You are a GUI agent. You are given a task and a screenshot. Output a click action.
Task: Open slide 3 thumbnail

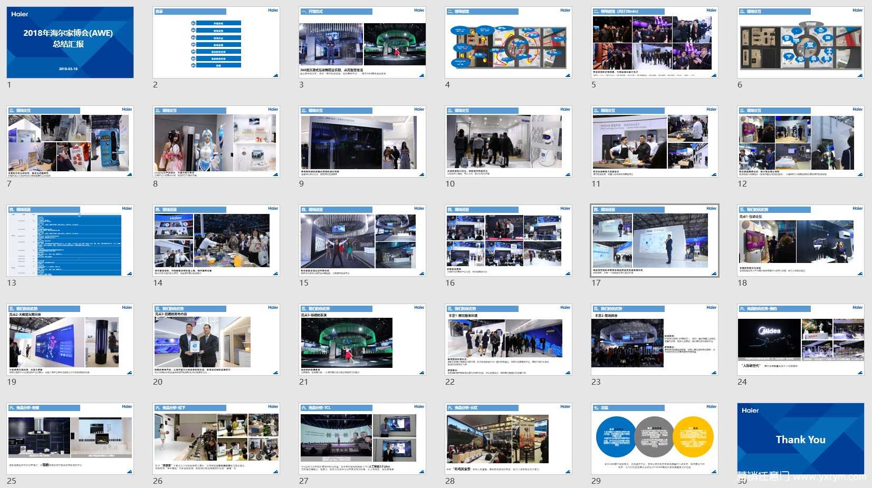[362, 43]
